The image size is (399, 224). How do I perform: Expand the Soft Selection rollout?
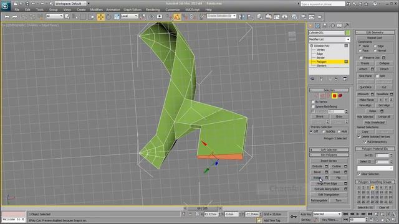click(329, 149)
